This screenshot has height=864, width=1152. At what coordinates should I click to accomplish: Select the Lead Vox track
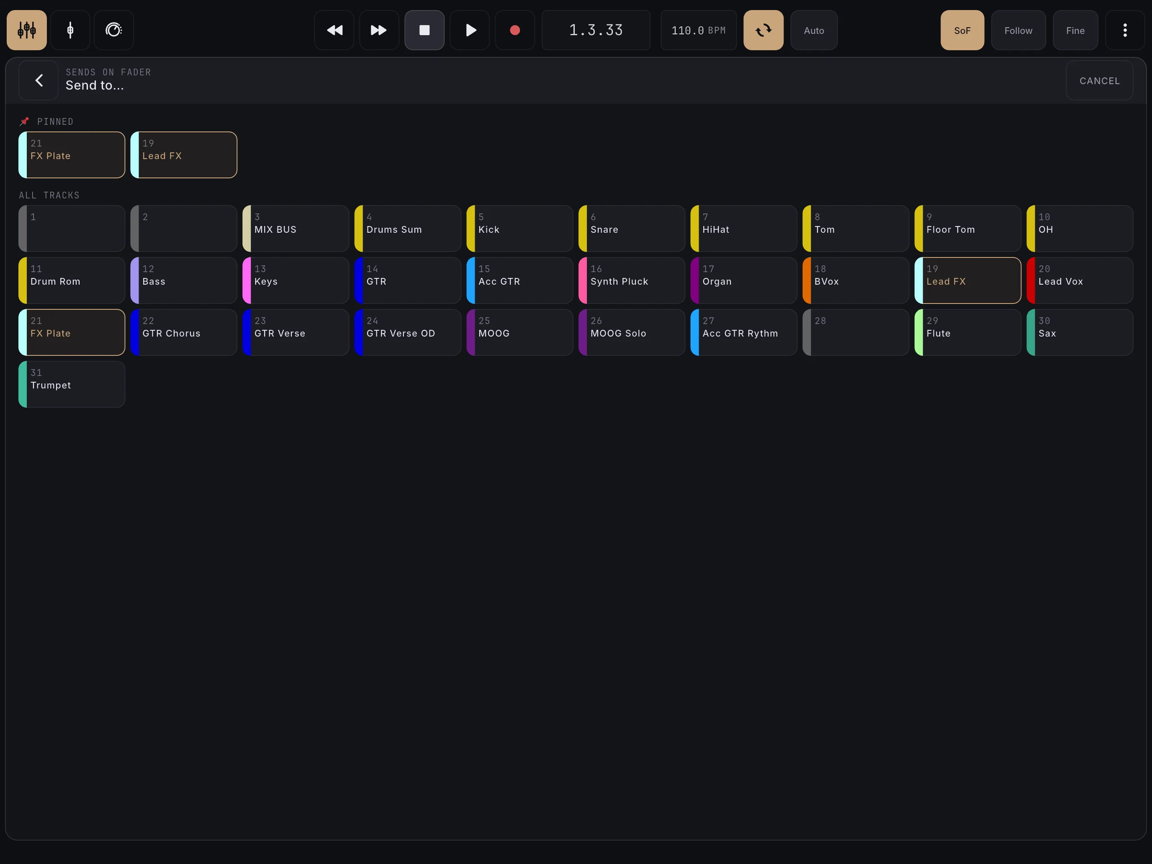click(x=1080, y=280)
